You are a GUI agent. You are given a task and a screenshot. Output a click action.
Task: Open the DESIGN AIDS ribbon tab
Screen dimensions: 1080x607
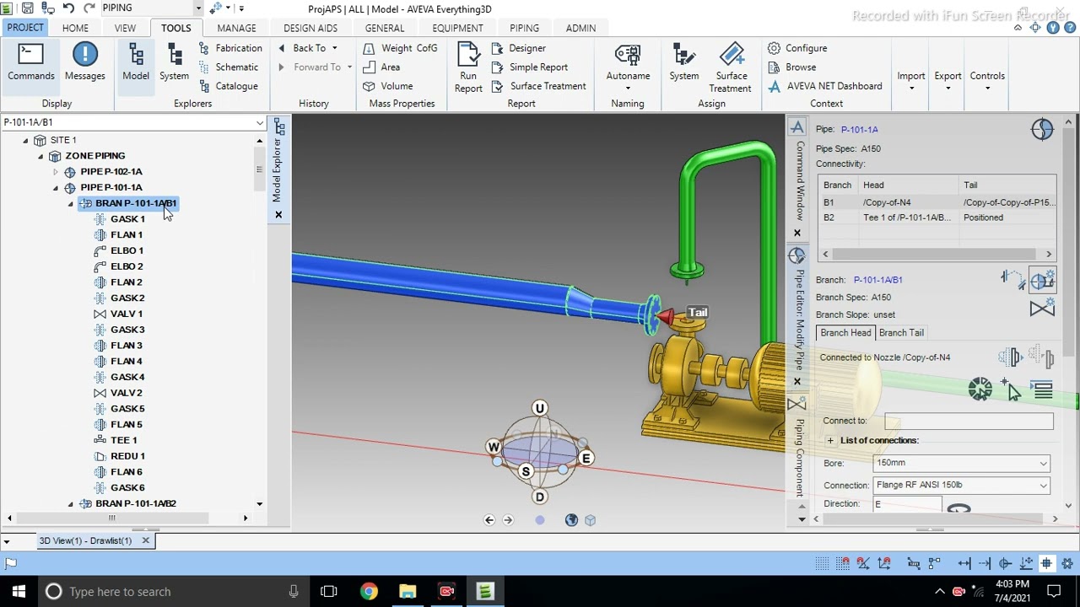click(x=310, y=28)
